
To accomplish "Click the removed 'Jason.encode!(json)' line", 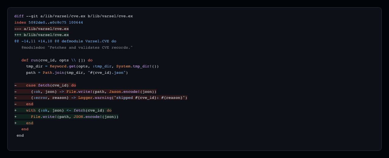I will tap(85, 92).
